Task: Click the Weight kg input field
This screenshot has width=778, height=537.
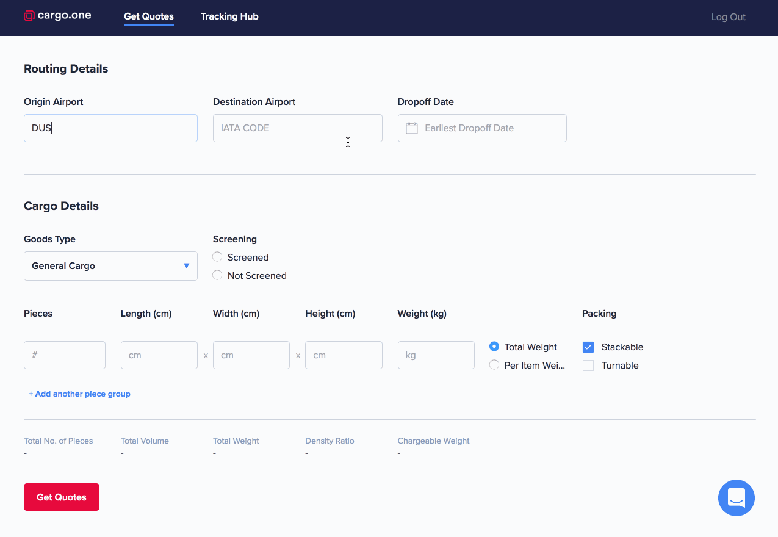Action: 436,355
